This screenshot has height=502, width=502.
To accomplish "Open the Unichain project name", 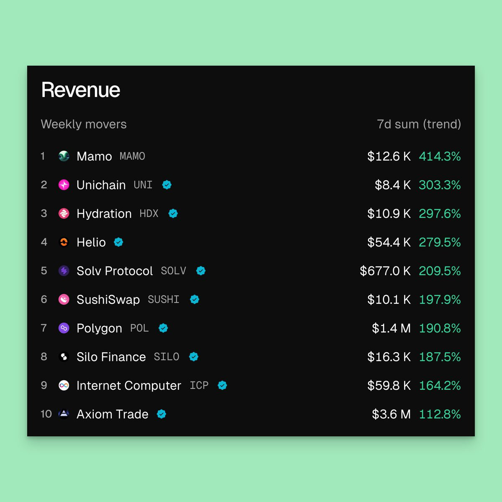I will 101,185.
